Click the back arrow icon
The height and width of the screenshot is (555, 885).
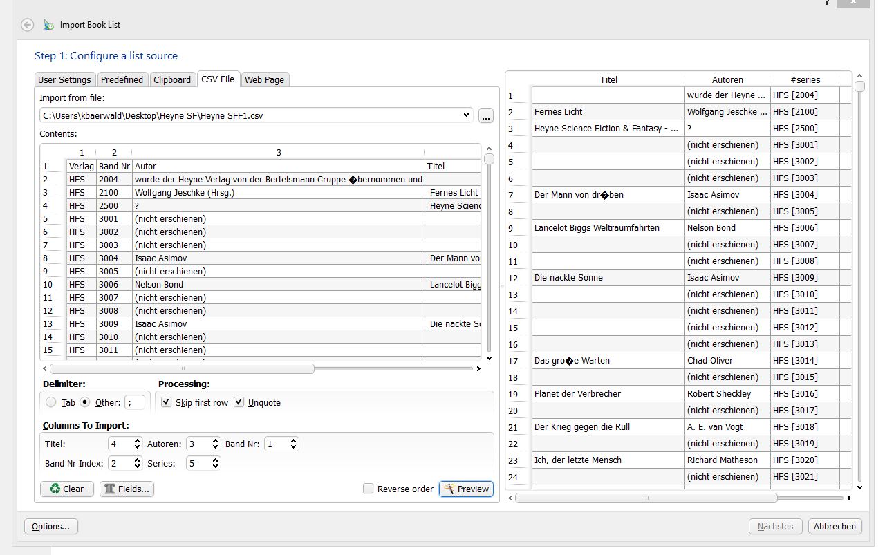coord(27,25)
